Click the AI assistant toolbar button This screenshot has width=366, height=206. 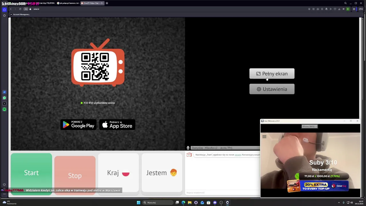click(361, 9)
